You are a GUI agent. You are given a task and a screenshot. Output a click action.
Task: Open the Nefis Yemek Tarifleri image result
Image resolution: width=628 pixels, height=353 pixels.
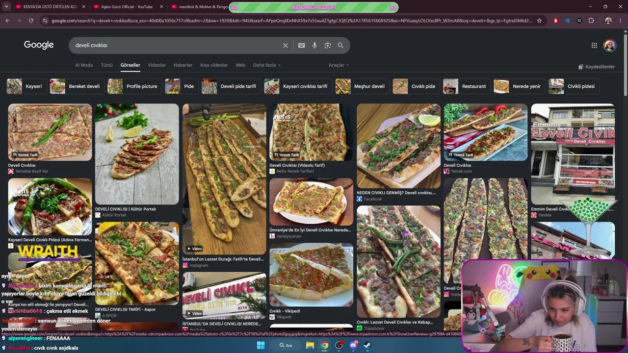[x=311, y=132]
